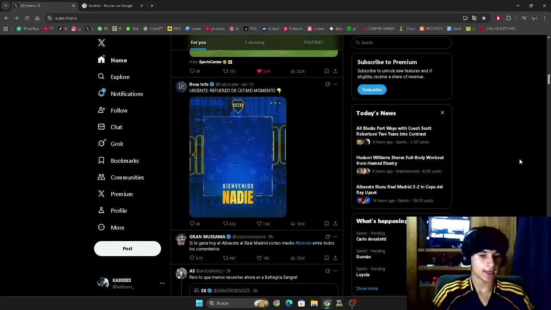Screen dimensions: 551x310
Task: Close the Today's News panel
Action: 442,113
